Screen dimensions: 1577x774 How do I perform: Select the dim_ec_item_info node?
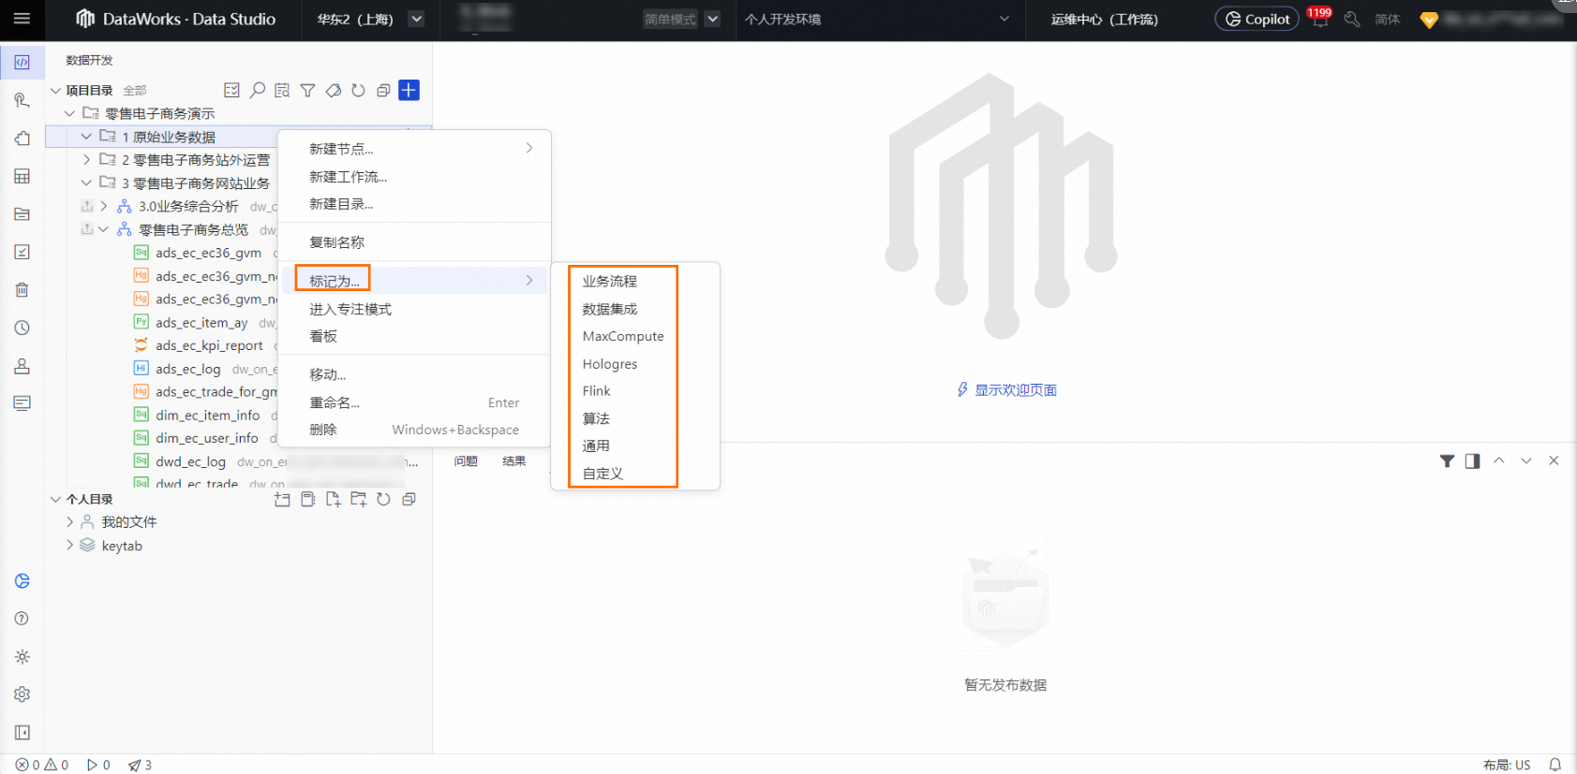(x=208, y=415)
